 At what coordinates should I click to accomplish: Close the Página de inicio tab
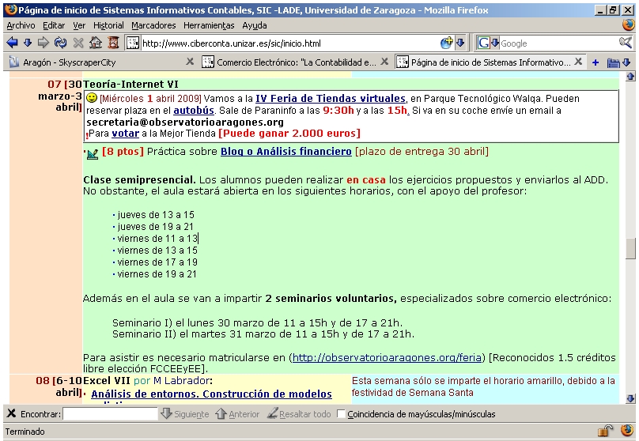tap(578, 62)
